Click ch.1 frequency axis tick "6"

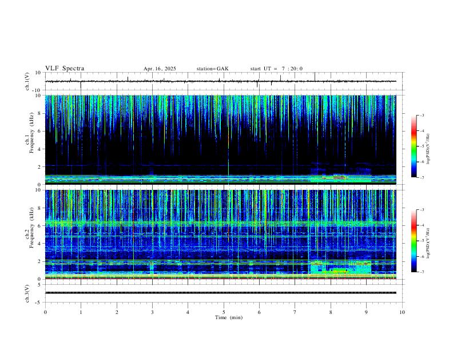39,131
